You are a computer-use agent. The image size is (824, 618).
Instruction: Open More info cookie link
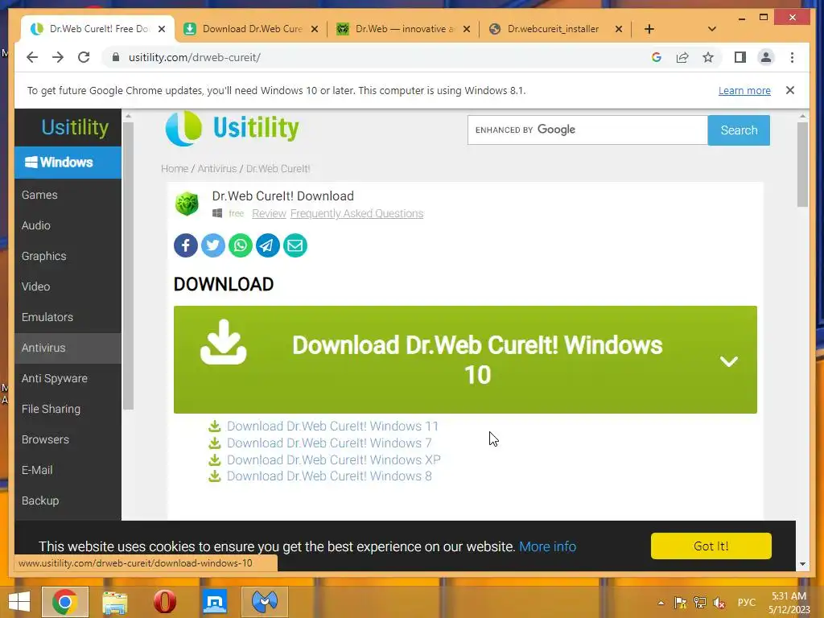coord(547,546)
